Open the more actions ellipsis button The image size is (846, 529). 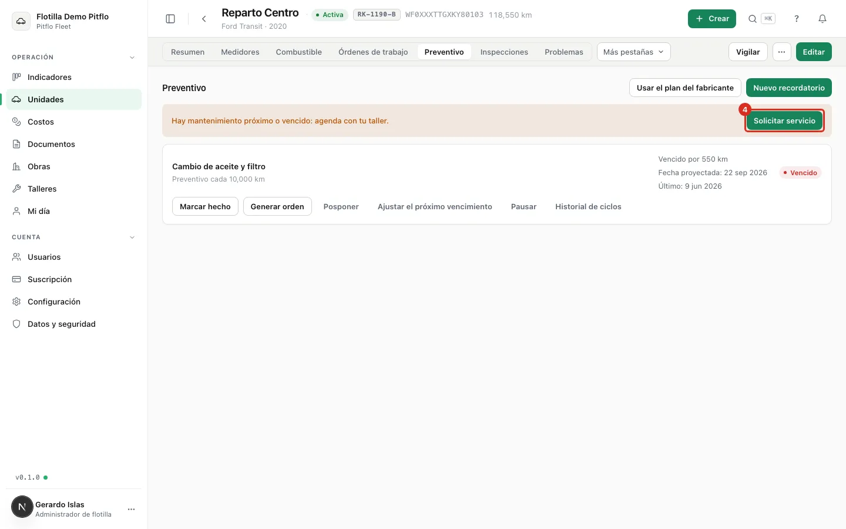tap(781, 52)
